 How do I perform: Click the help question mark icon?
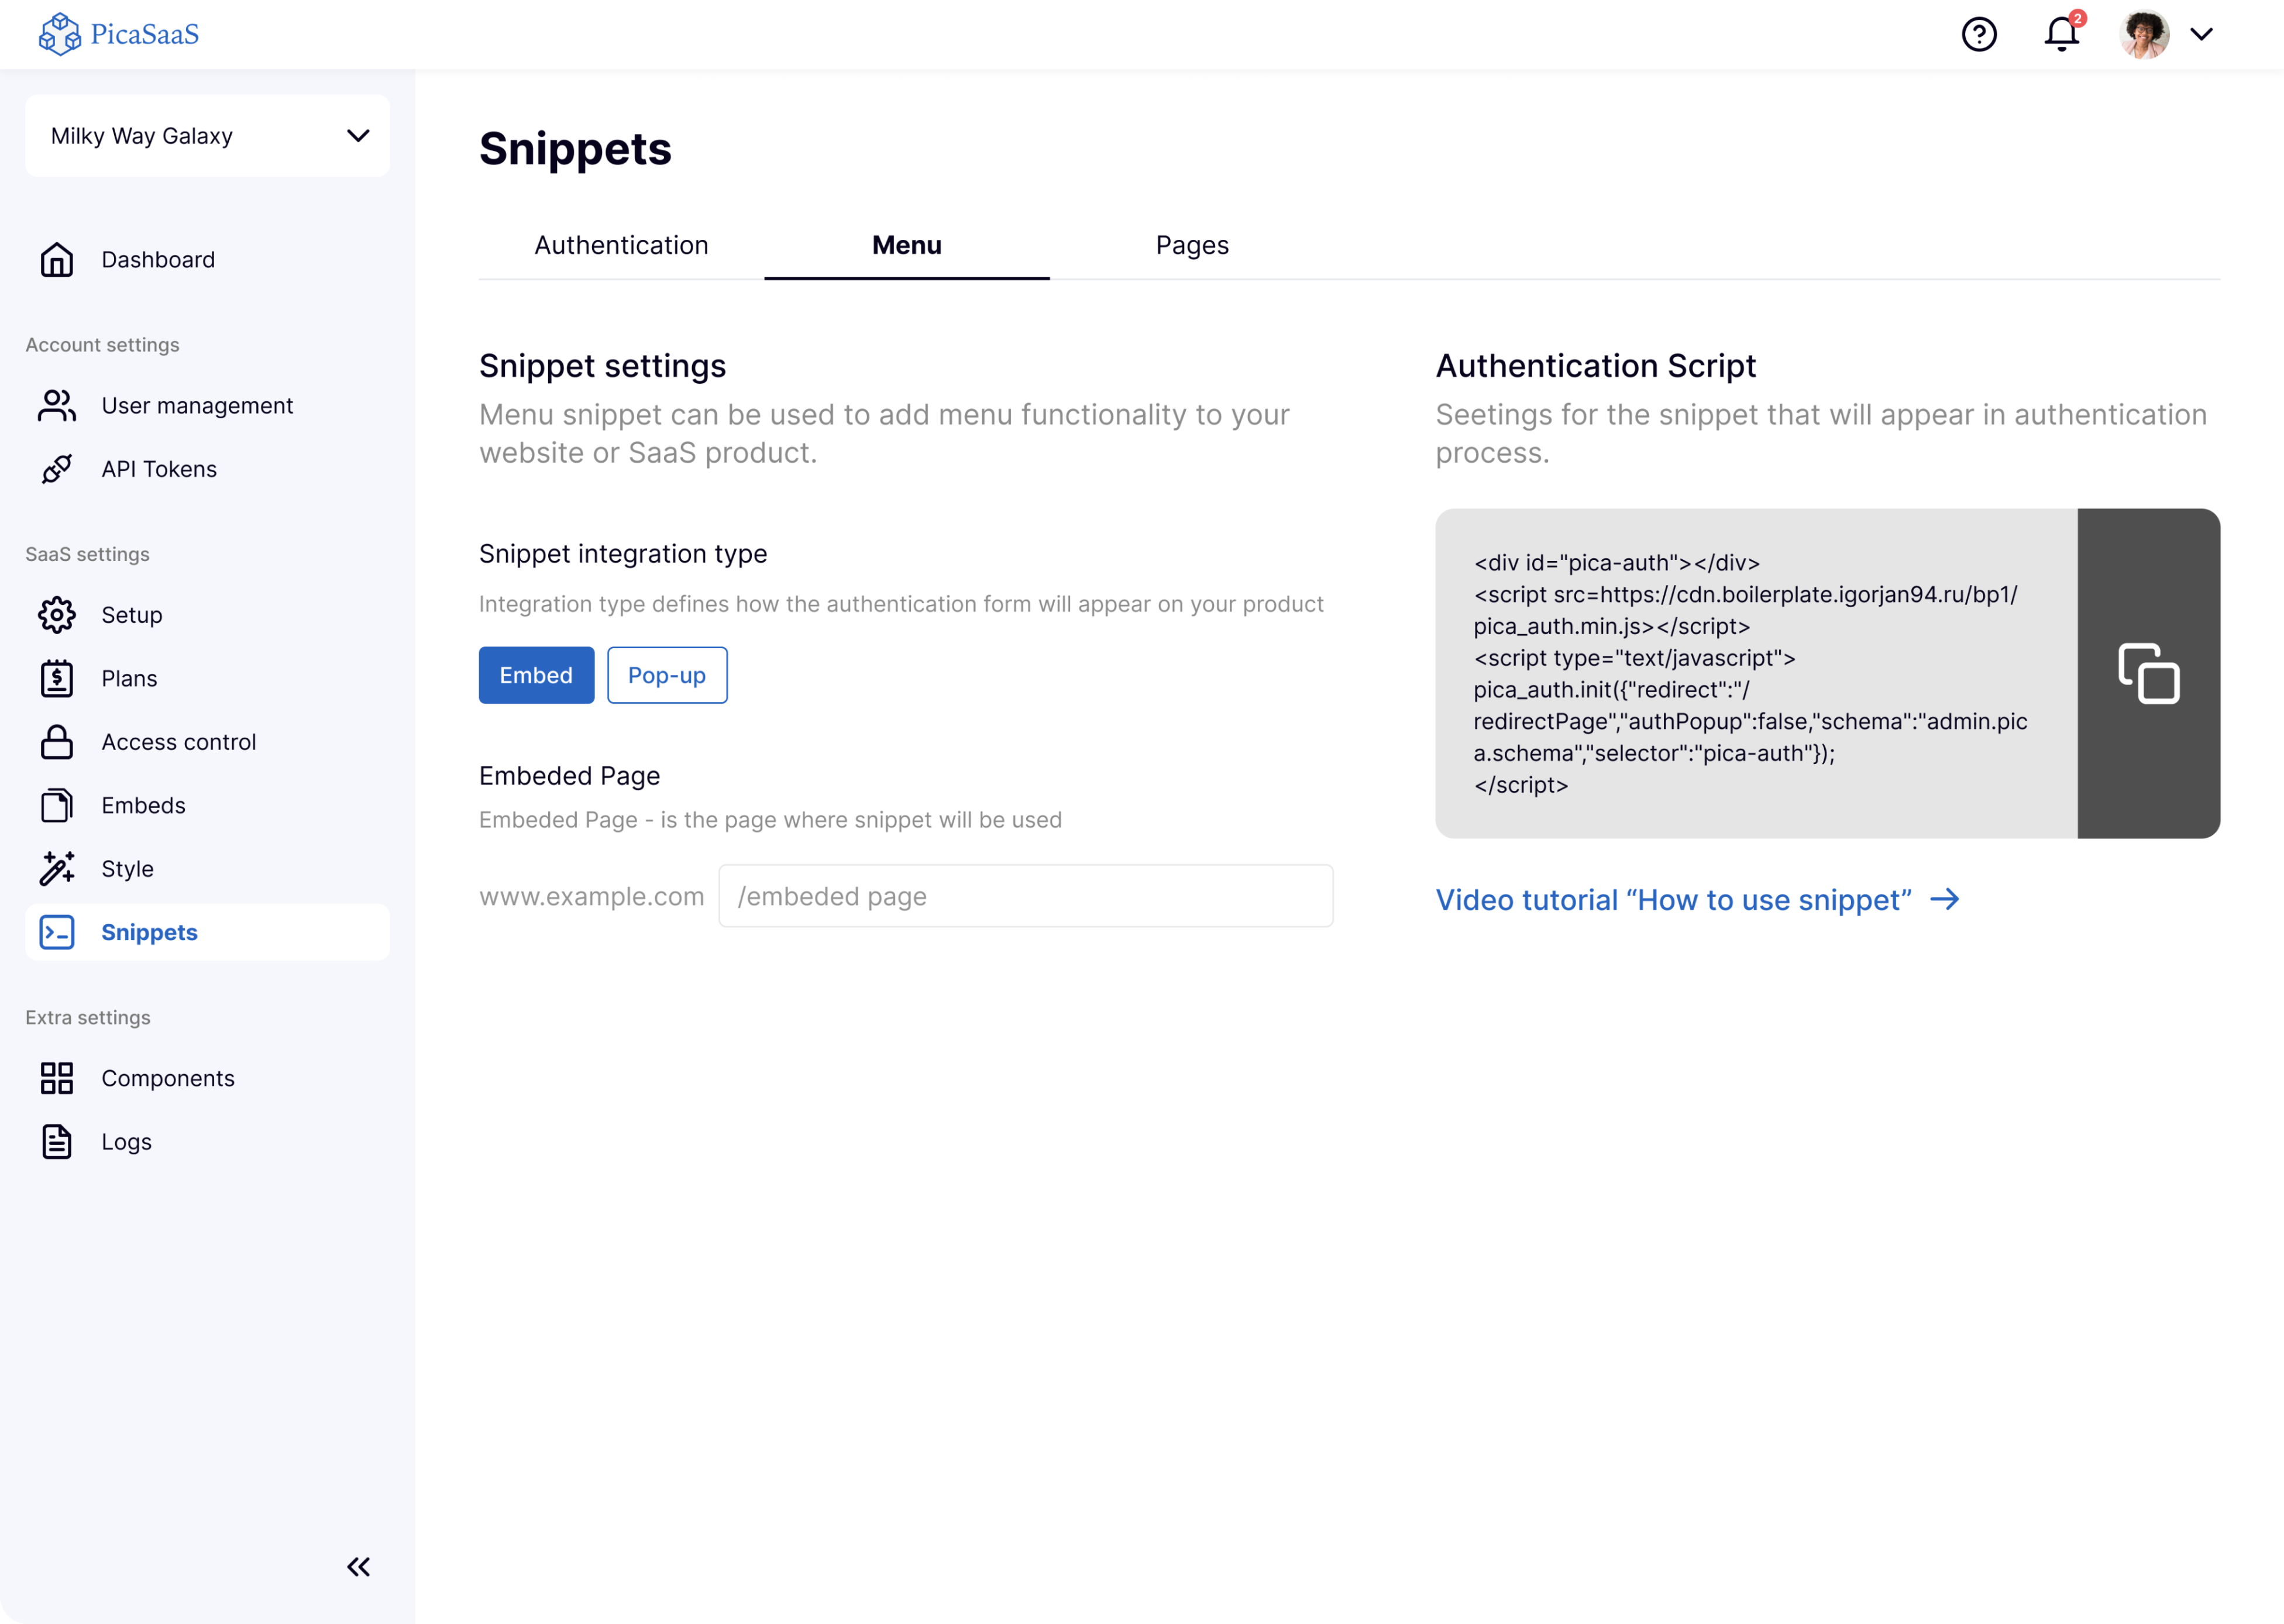pyautogui.click(x=1979, y=34)
